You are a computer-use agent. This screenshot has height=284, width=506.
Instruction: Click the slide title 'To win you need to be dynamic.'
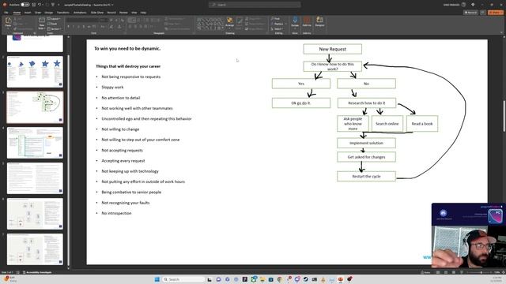127,49
